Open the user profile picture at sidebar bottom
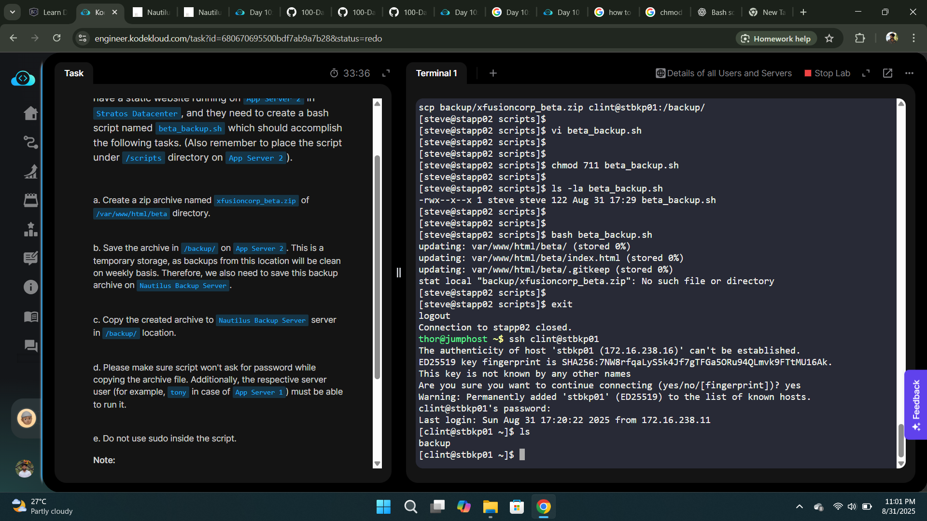927x521 pixels. (x=25, y=468)
